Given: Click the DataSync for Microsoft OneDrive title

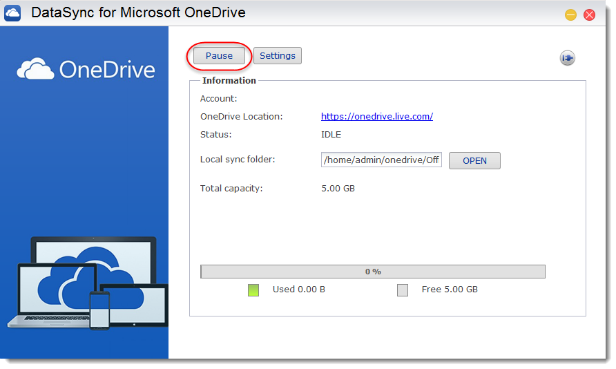Looking at the screenshot, I should [x=138, y=13].
